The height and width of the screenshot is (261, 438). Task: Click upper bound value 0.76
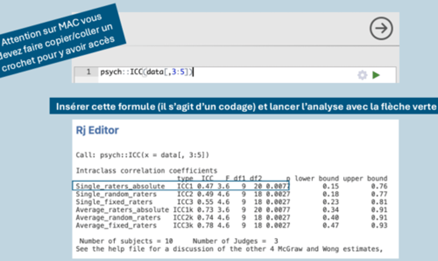379,186
